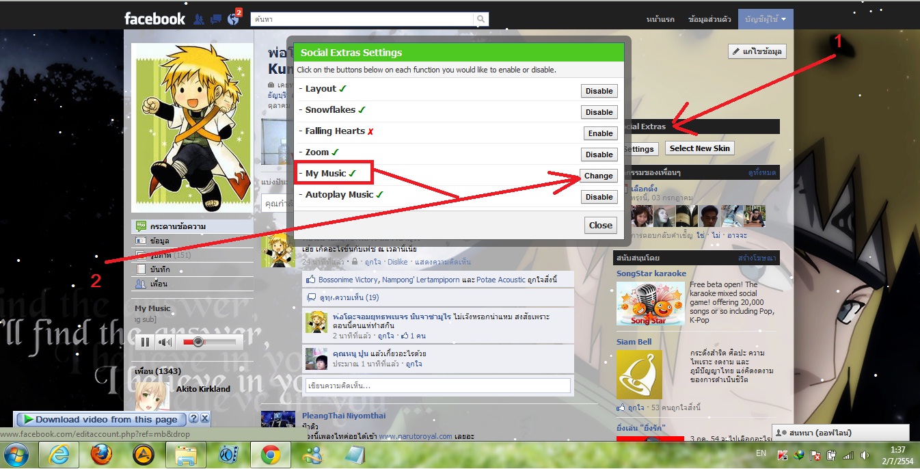Click Internet Download Manager tray icon
The image size is (920, 469).
coord(798,455)
